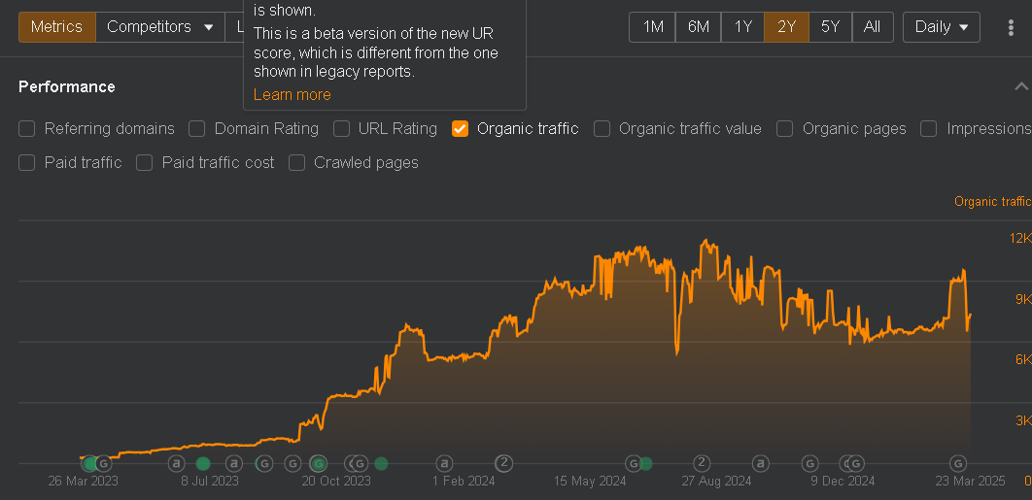
Task: Click the Google update marker near 23 Mar 2025
Action: (x=957, y=462)
